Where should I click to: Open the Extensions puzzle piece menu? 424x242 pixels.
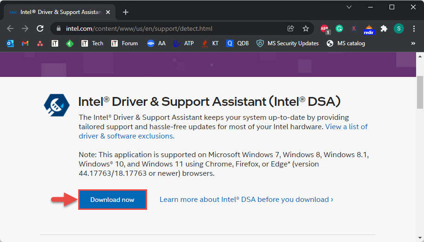tap(384, 28)
